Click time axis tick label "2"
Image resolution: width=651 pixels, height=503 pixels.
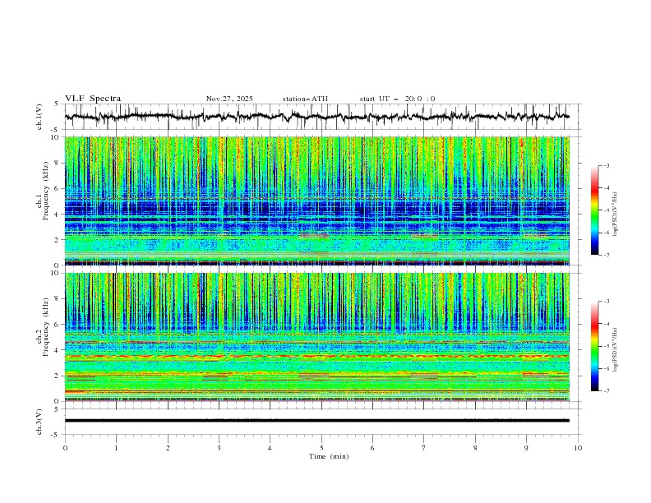tap(168, 448)
